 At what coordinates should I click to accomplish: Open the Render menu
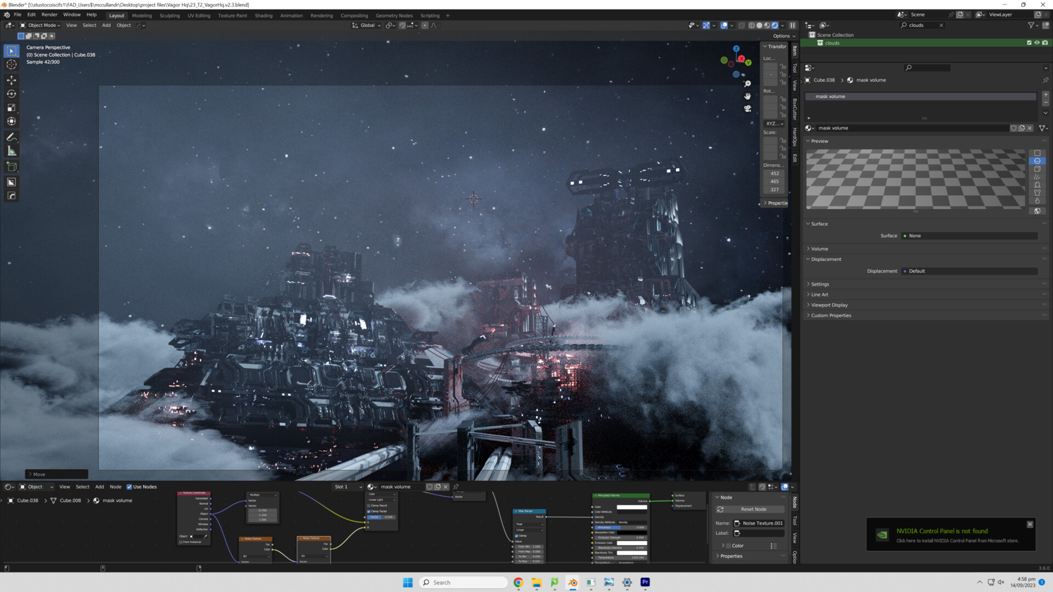point(49,15)
